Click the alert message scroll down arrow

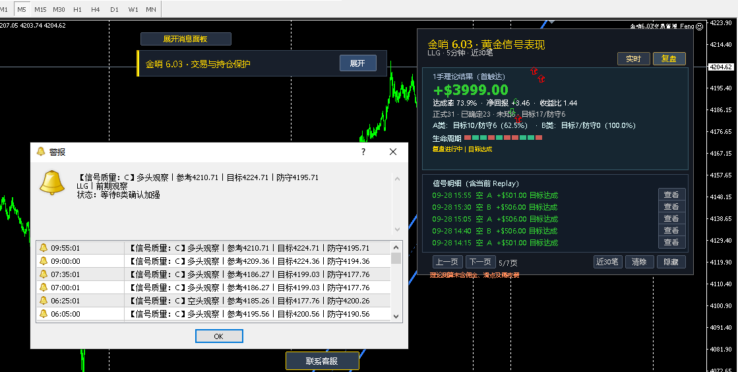[x=397, y=230]
